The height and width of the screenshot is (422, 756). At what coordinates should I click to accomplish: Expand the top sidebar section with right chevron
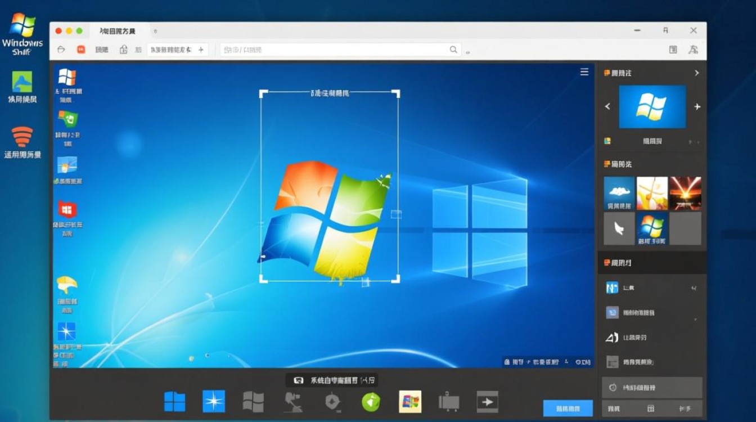pyautogui.click(x=696, y=73)
